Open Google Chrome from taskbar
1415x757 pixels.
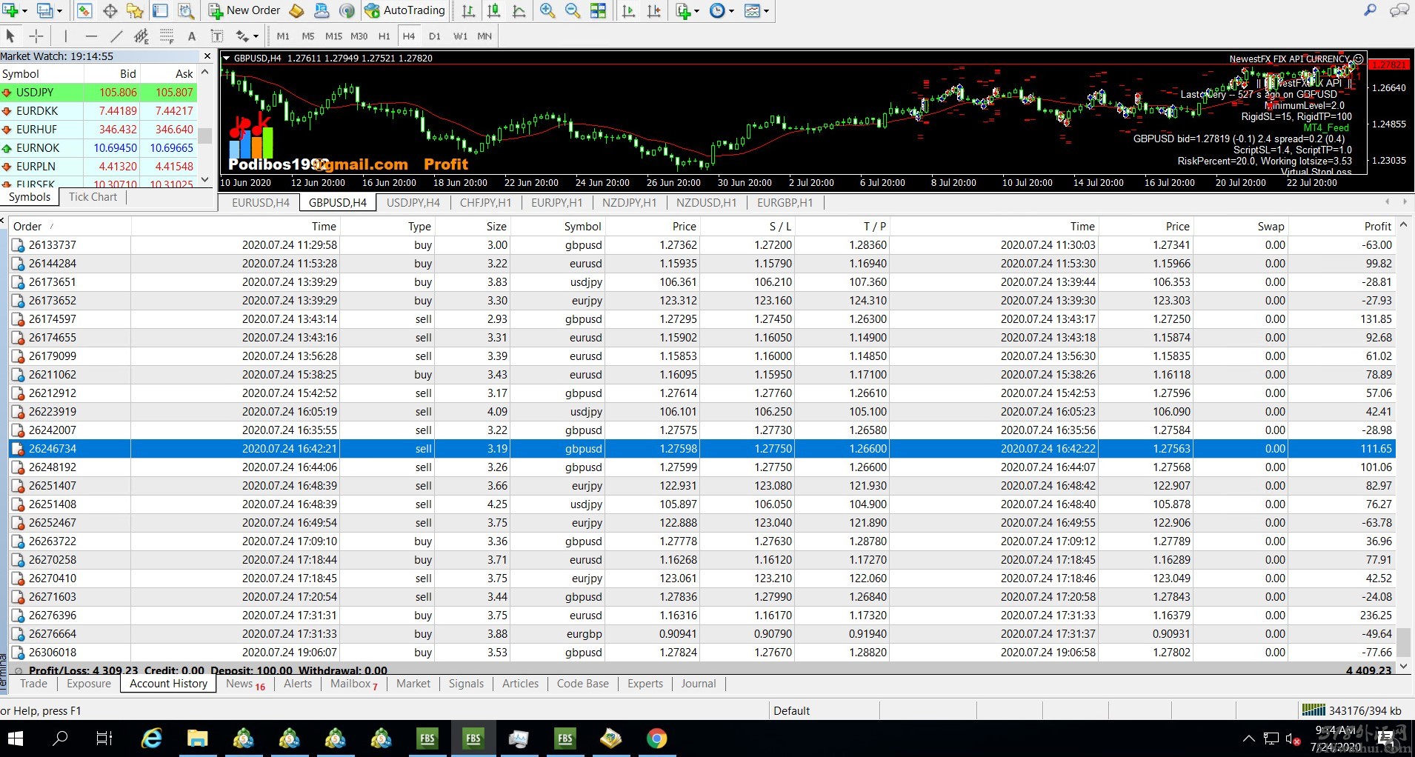tap(656, 738)
